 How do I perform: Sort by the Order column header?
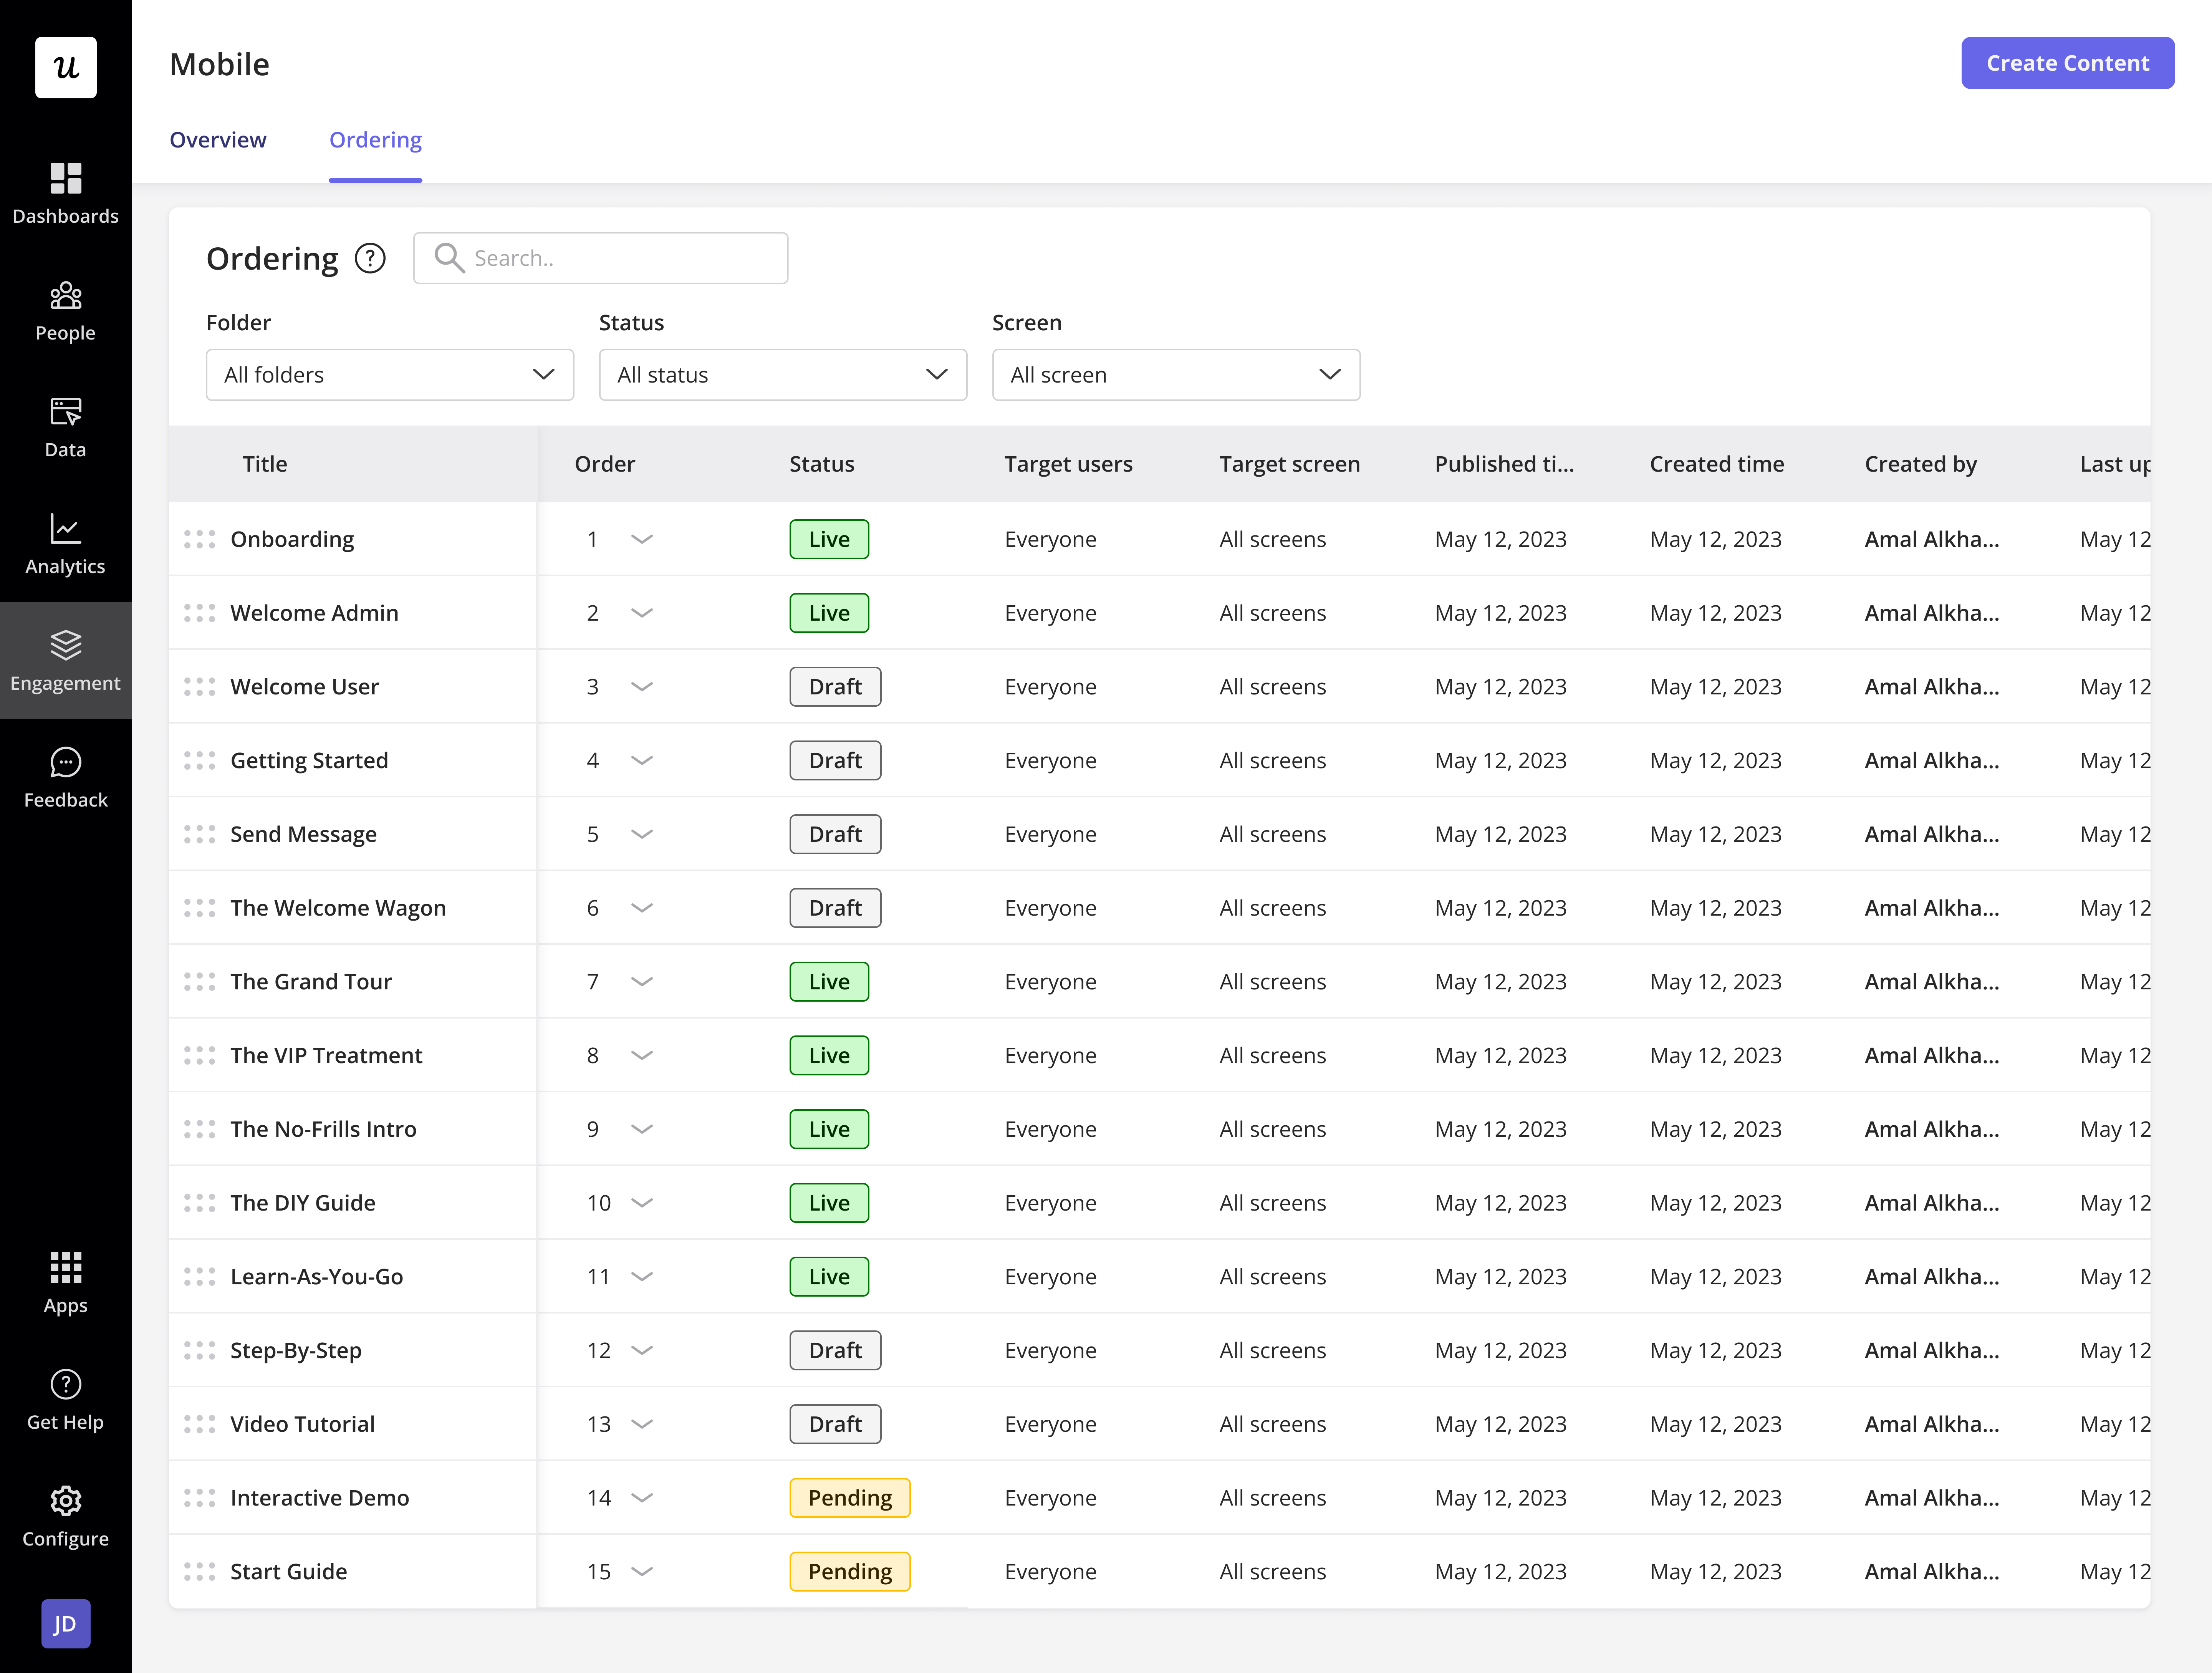(x=605, y=464)
